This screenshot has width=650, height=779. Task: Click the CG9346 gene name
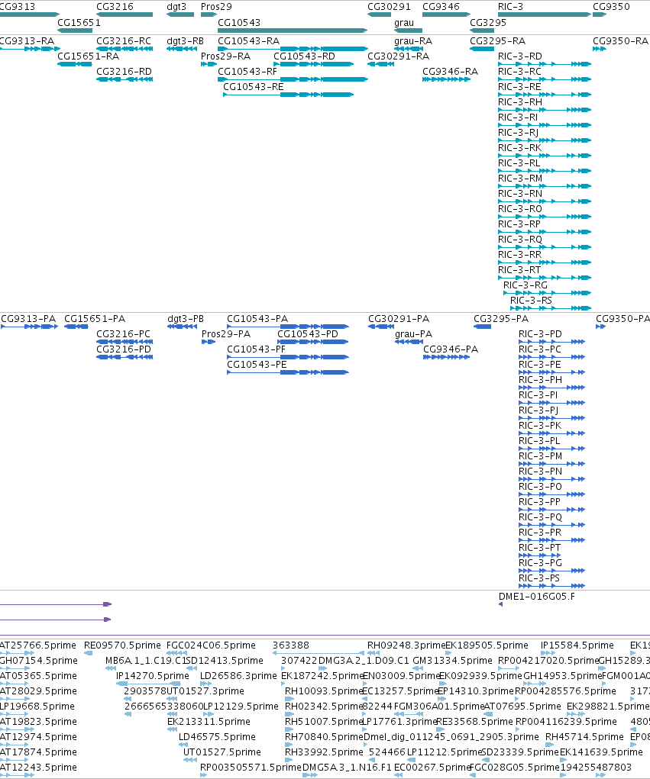(441, 6)
